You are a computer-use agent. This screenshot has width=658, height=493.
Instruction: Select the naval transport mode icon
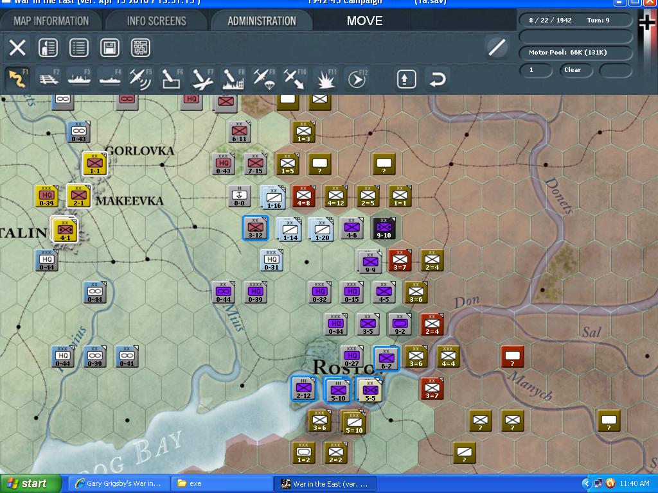[78, 78]
